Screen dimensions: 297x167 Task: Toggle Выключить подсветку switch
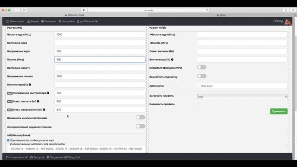click(201, 76)
